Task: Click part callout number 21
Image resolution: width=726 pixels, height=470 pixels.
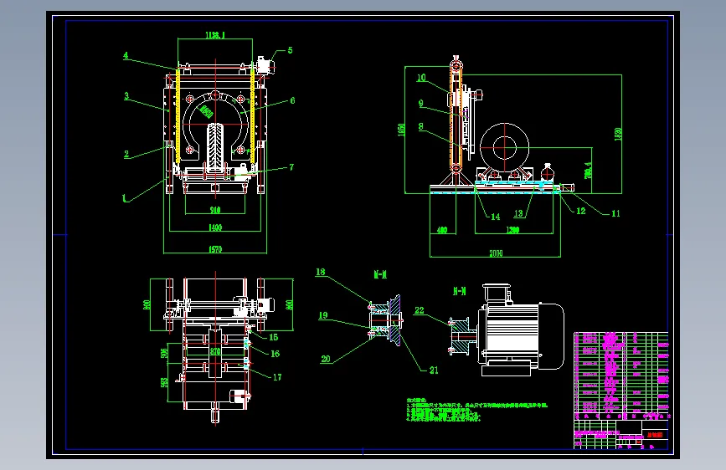Action: point(434,370)
